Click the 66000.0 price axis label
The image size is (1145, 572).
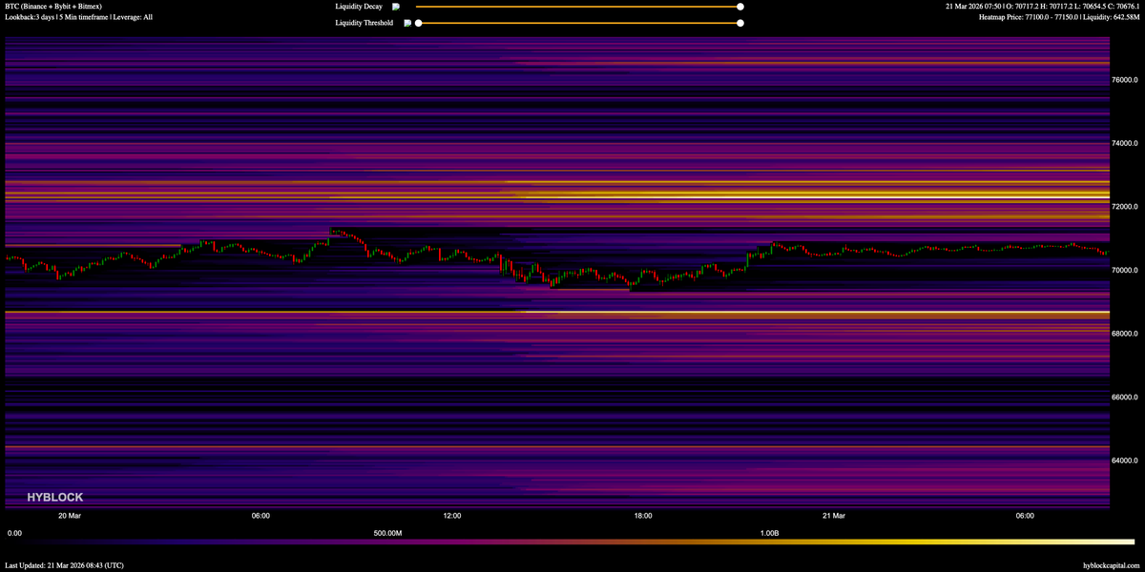pyautogui.click(x=1124, y=397)
